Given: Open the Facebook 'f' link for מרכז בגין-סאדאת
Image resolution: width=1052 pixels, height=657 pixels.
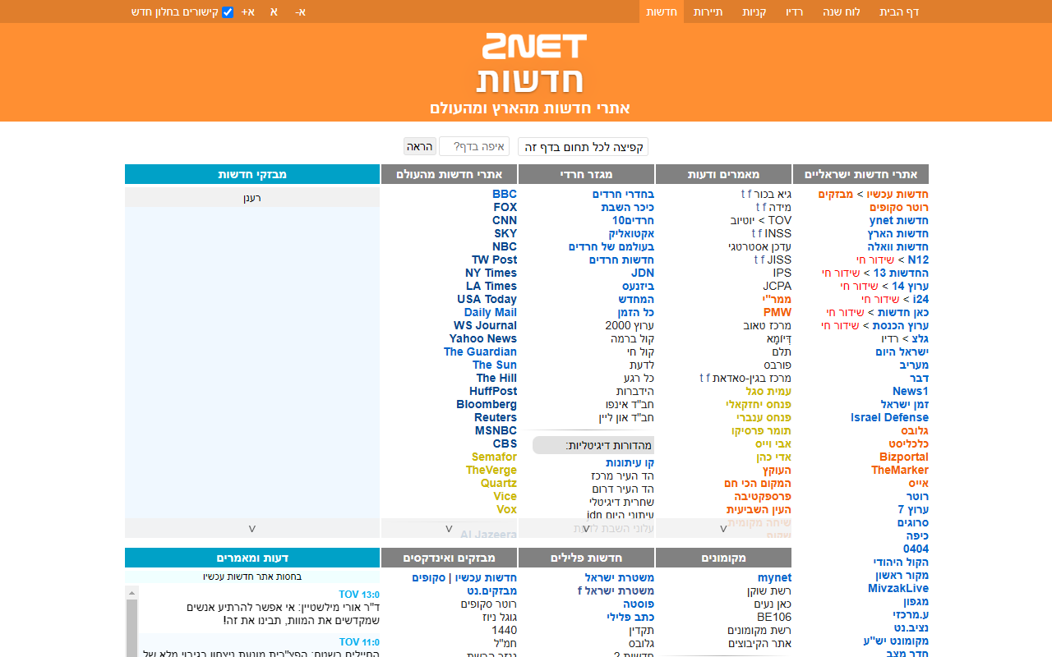Looking at the screenshot, I should [x=708, y=379].
